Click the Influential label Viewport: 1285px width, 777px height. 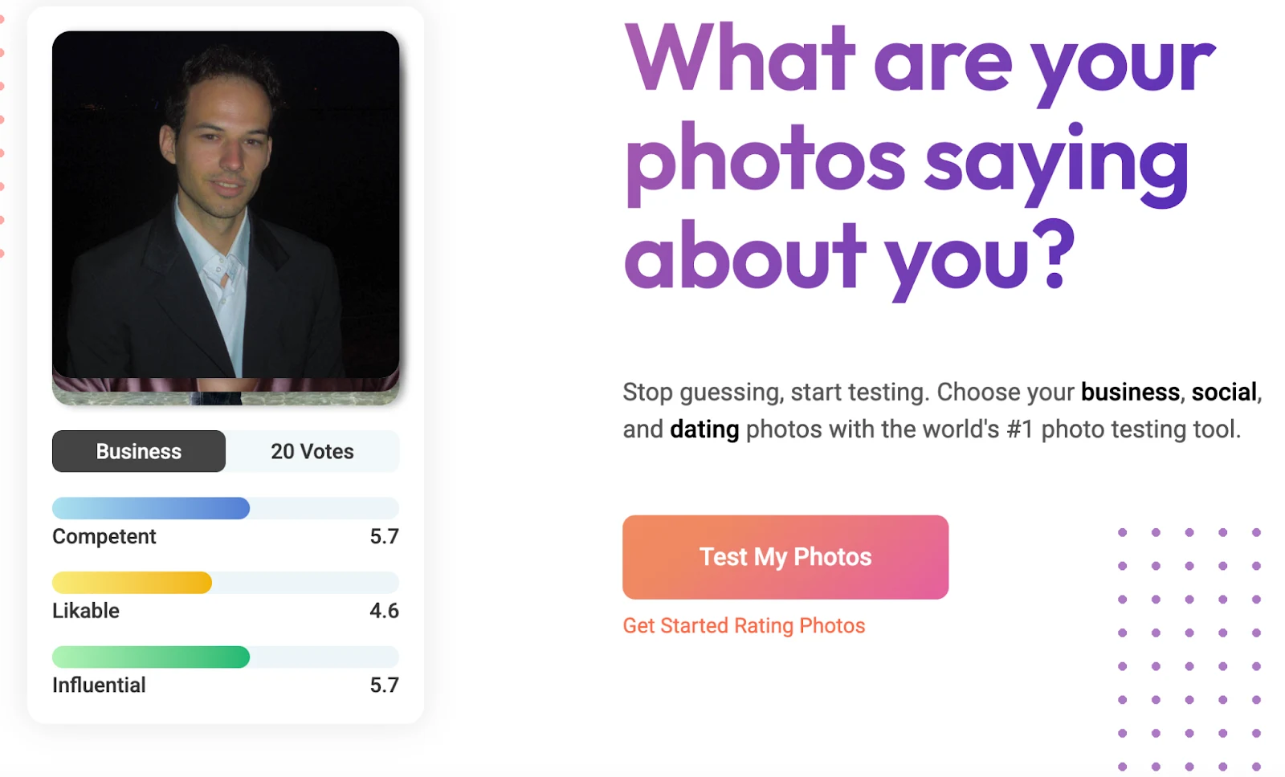click(x=99, y=685)
